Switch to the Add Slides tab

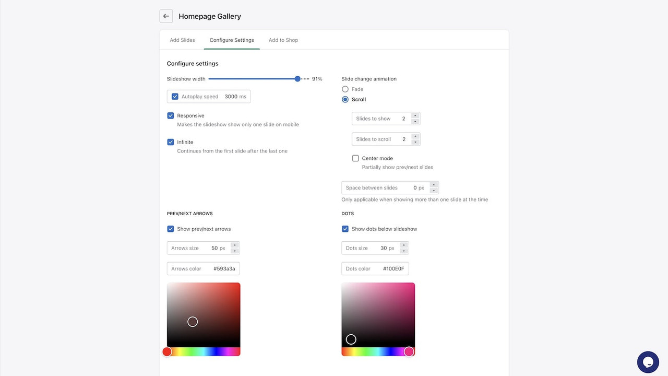tap(182, 40)
